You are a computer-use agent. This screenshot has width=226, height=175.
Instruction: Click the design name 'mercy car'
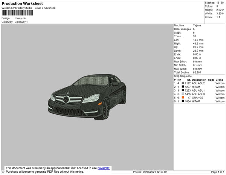point(20,18)
